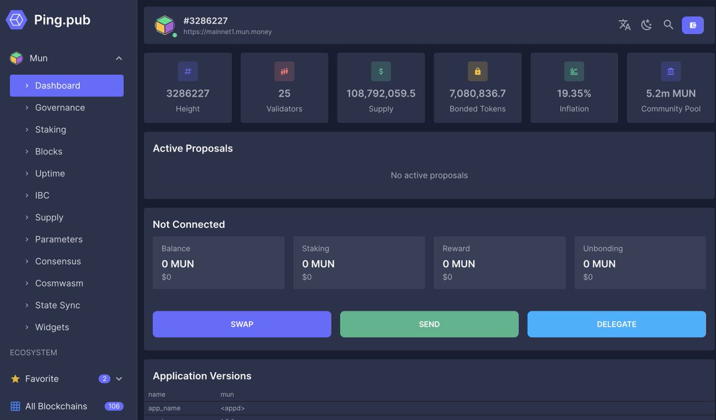Click the chart icon on Inflation card
The height and width of the screenshot is (420, 716).
pyautogui.click(x=574, y=71)
